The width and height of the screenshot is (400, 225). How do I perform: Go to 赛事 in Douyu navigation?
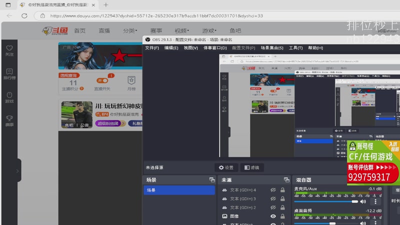point(156,31)
